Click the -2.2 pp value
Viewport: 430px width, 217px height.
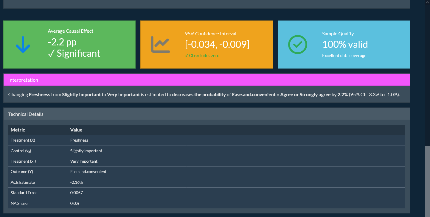(62, 42)
